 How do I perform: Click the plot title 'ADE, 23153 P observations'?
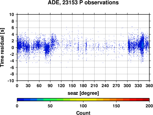(83, 2)
